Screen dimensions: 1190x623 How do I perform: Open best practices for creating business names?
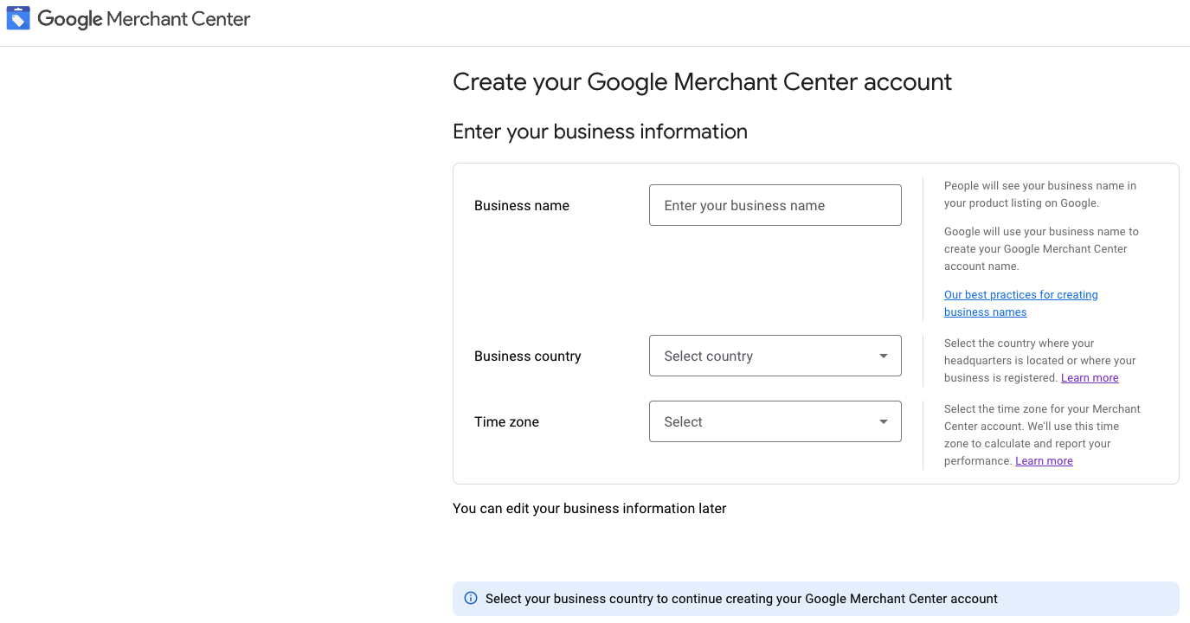click(x=1020, y=303)
